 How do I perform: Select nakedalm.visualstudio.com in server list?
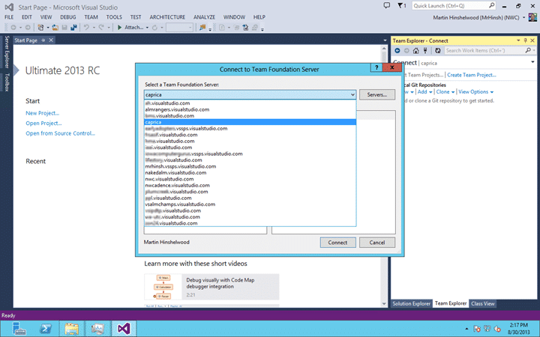click(x=250, y=173)
